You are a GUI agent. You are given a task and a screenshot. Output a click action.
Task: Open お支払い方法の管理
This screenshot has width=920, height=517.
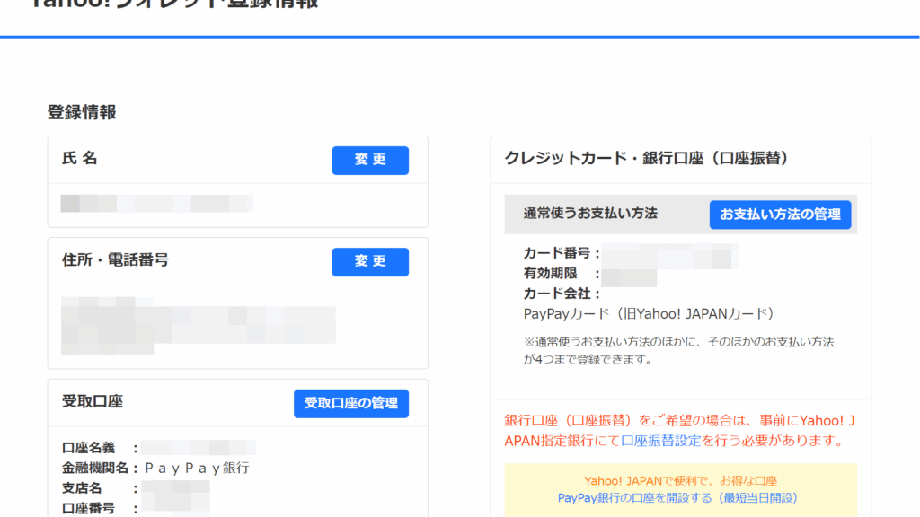tap(780, 215)
